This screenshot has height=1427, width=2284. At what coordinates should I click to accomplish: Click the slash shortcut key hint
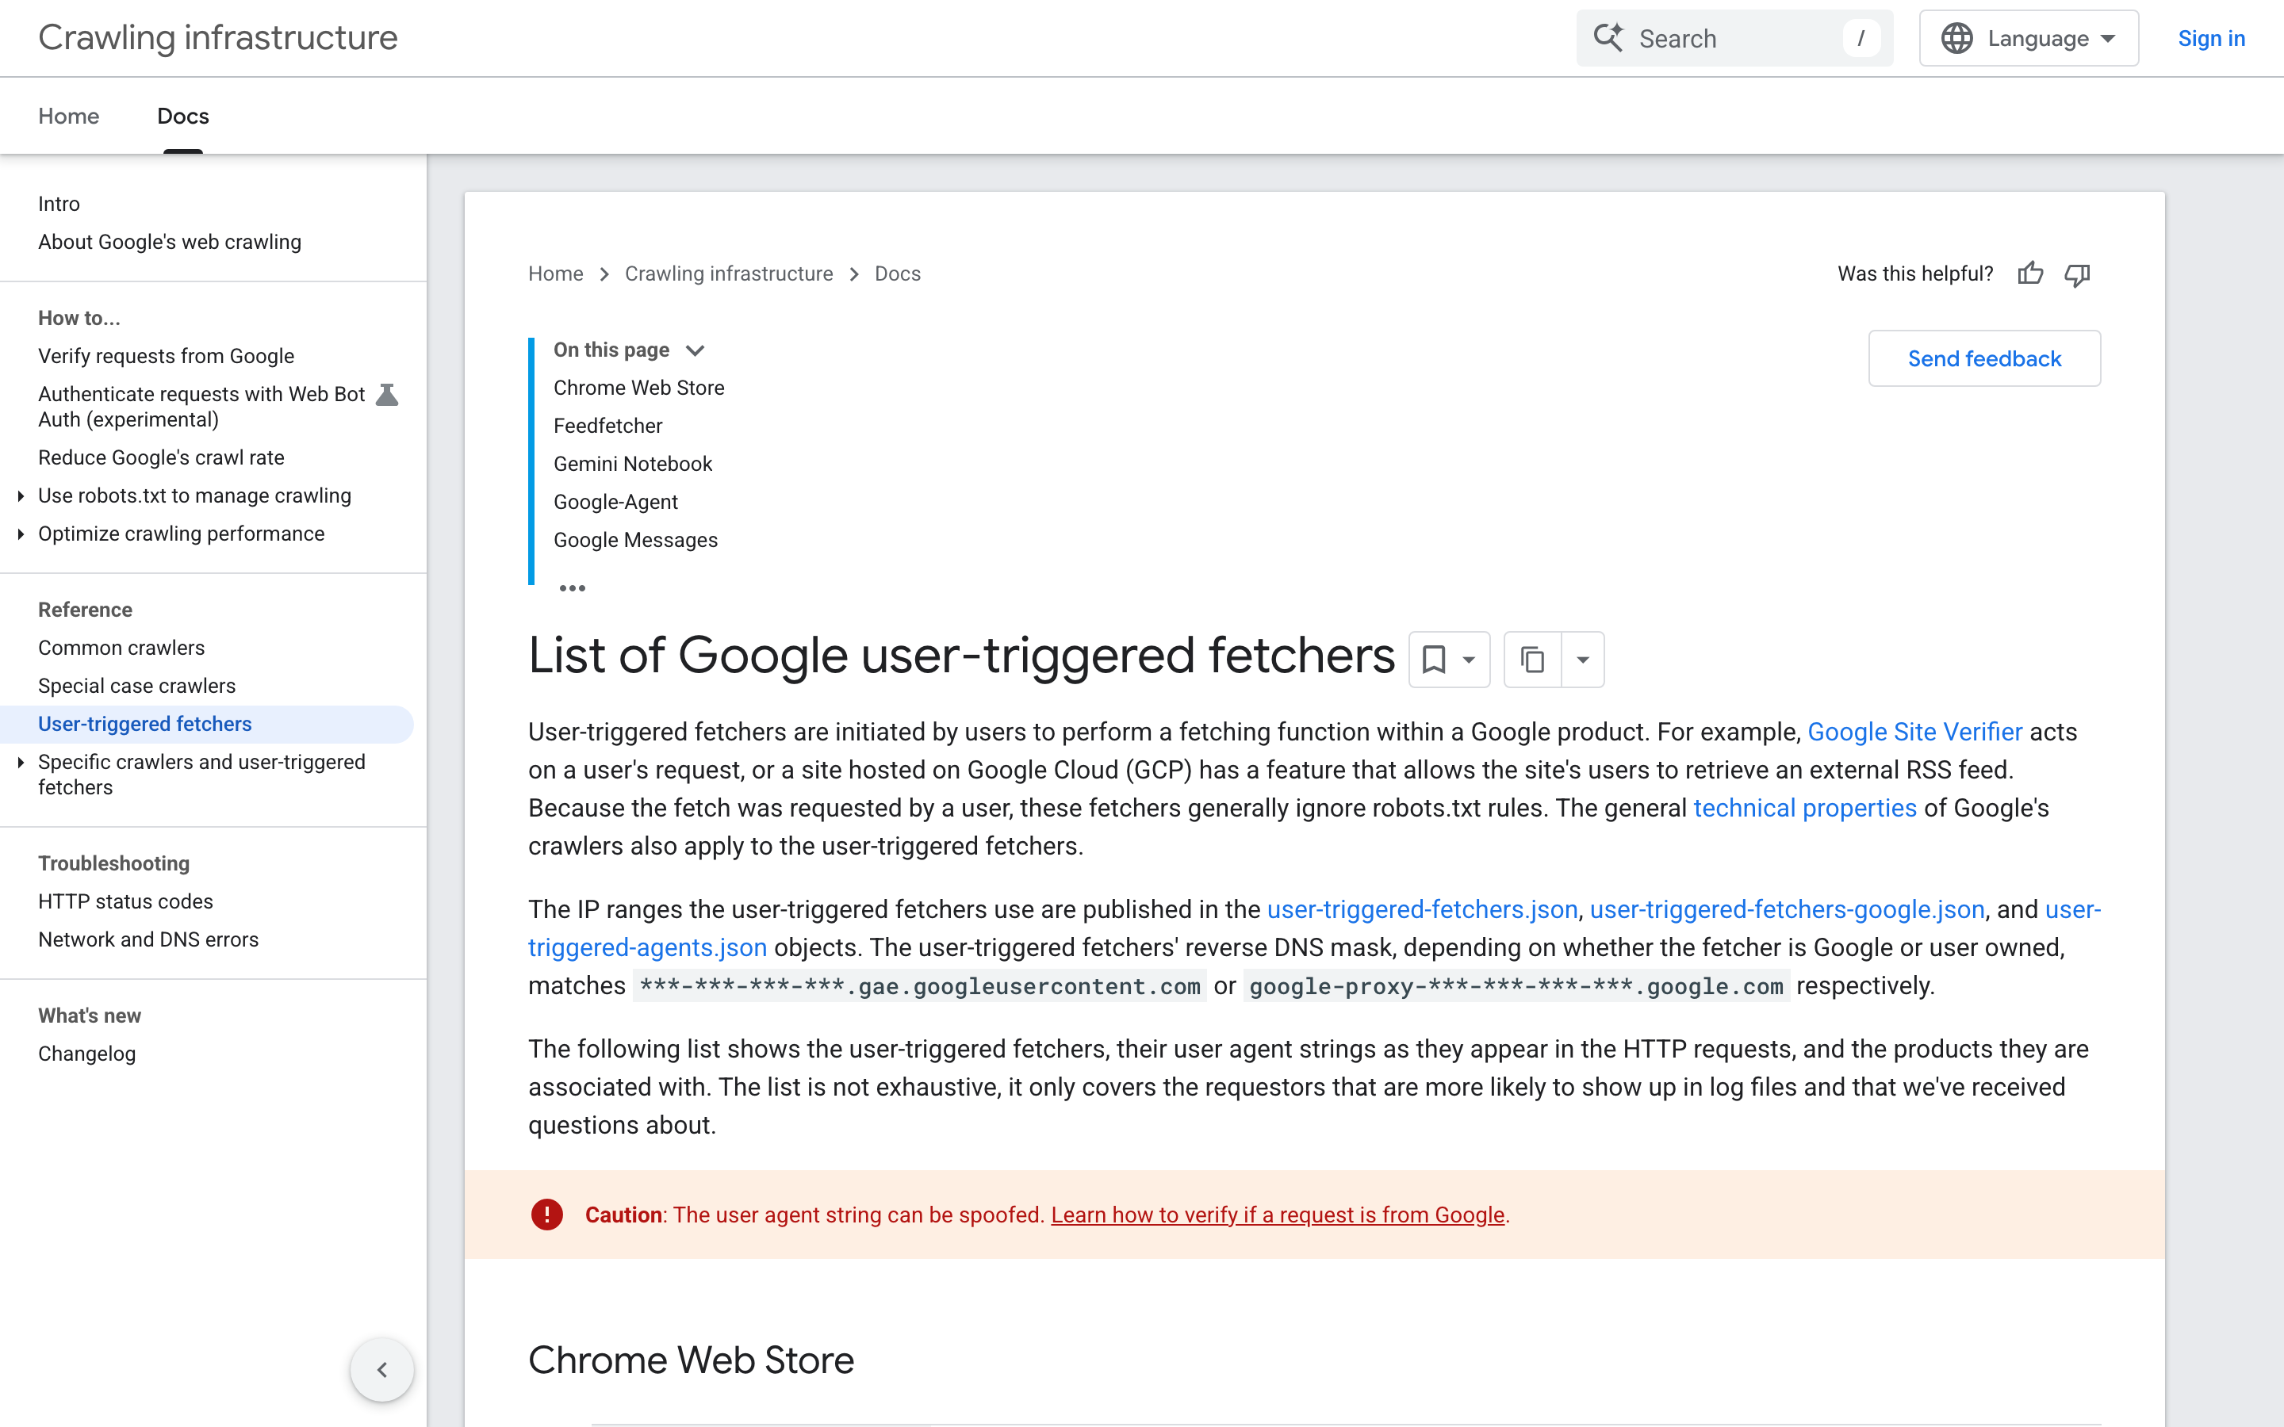[x=1861, y=39]
